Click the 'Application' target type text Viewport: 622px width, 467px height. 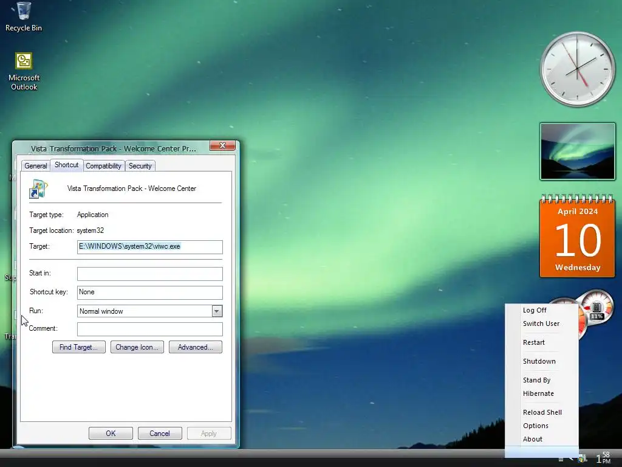92,215
